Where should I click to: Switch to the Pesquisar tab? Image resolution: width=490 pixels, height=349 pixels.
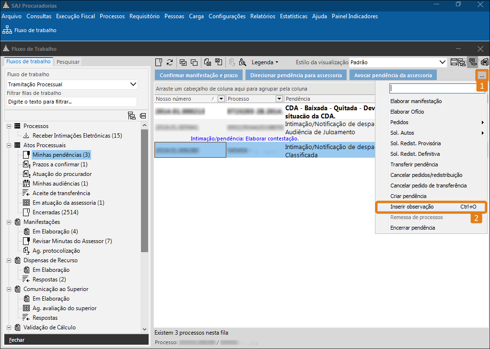[68, 61]
